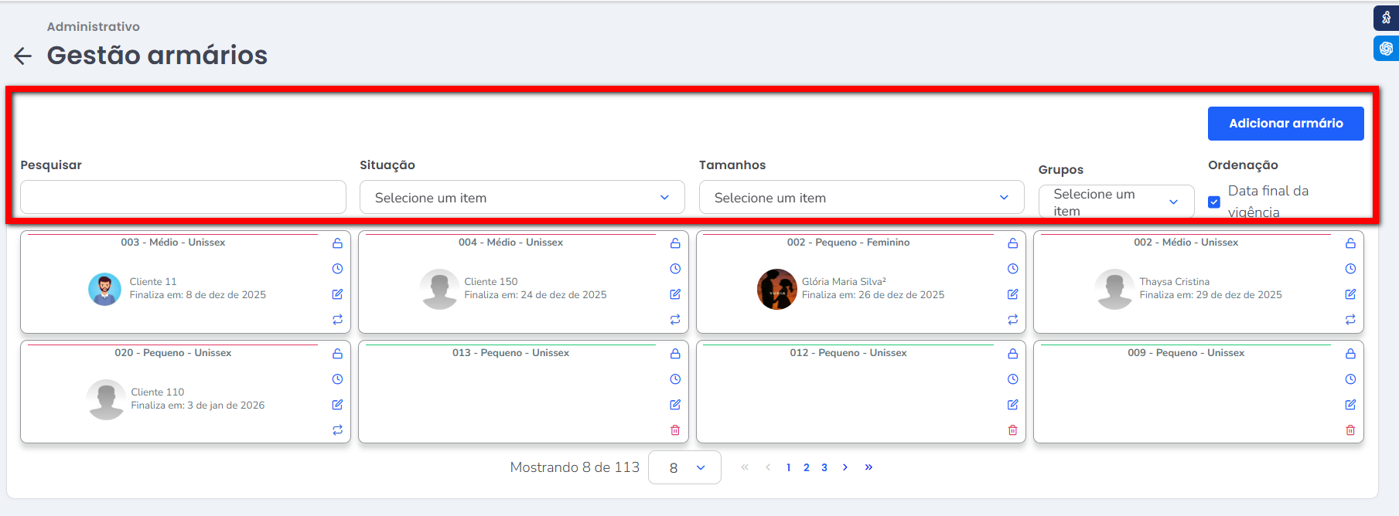Click the next page single arrow

(845, 467)
